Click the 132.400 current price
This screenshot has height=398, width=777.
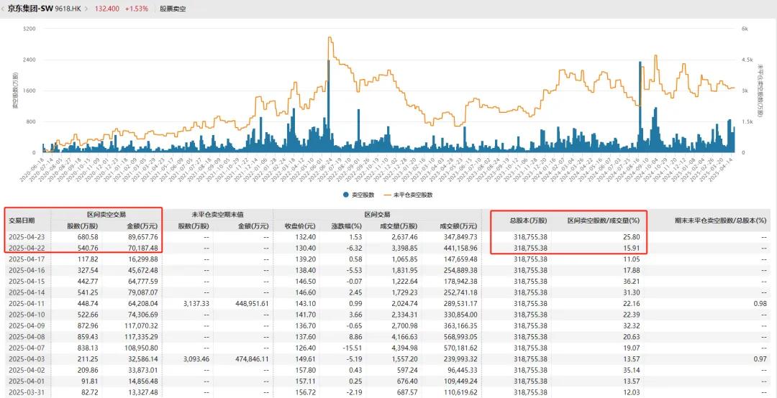tap(107, 9)
